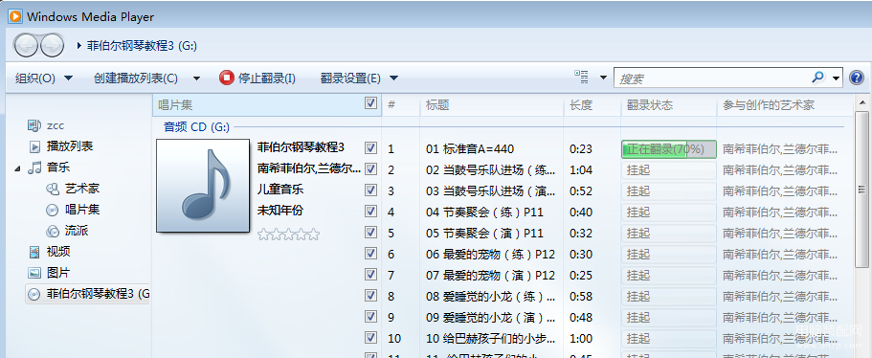Open the 组织(O) dropdown menu

(43, 78)
